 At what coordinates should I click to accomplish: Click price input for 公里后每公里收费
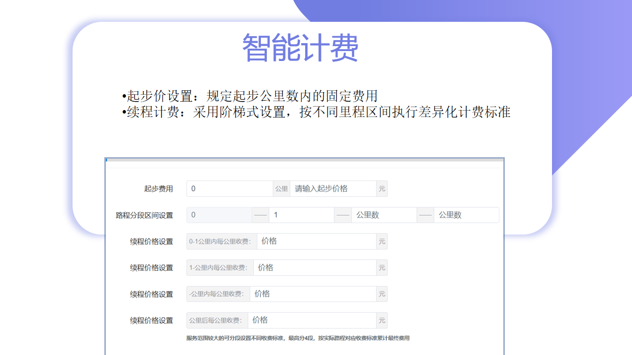click(312, 320)
